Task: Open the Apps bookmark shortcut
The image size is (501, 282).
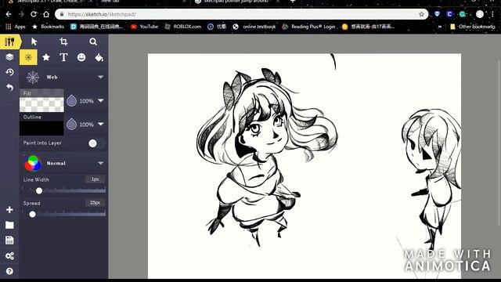Action: tap(16, 27)
